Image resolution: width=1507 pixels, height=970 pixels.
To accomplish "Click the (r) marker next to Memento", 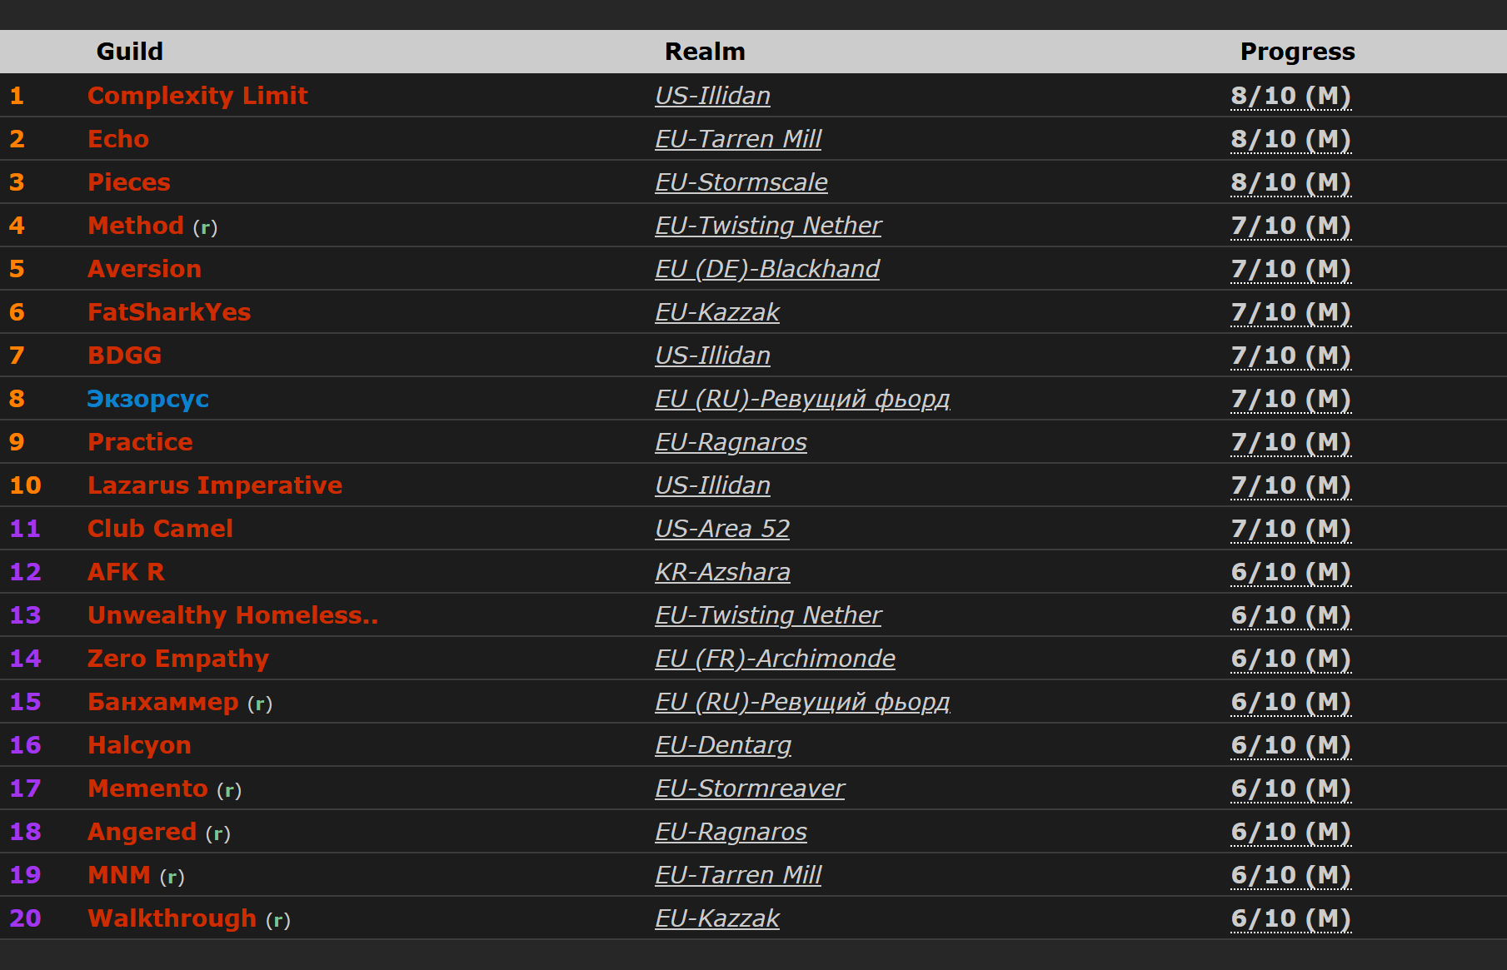I will click(x=229, y=790).
